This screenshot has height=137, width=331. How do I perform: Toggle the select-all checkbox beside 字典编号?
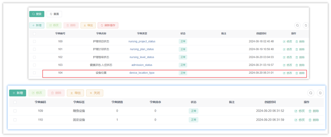(x=34, y=34)
